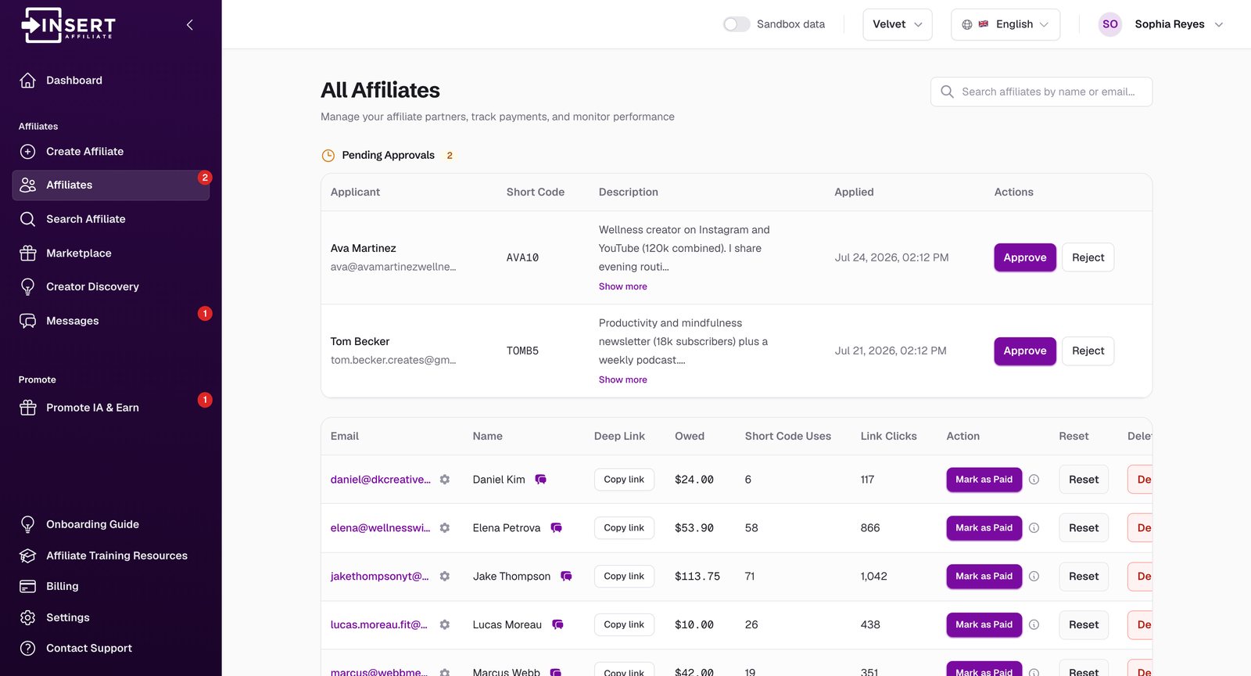Open the English language dropdown
Image resolution: width=1251 pixels, height=676 pixels.
click(x=1005, y=24)
